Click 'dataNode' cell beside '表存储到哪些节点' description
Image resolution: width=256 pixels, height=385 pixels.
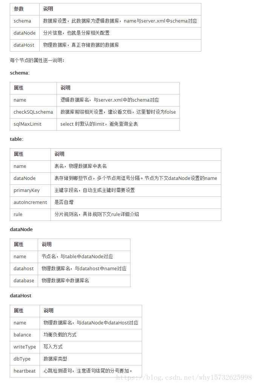pyautogui.click(x=30, y=178)
